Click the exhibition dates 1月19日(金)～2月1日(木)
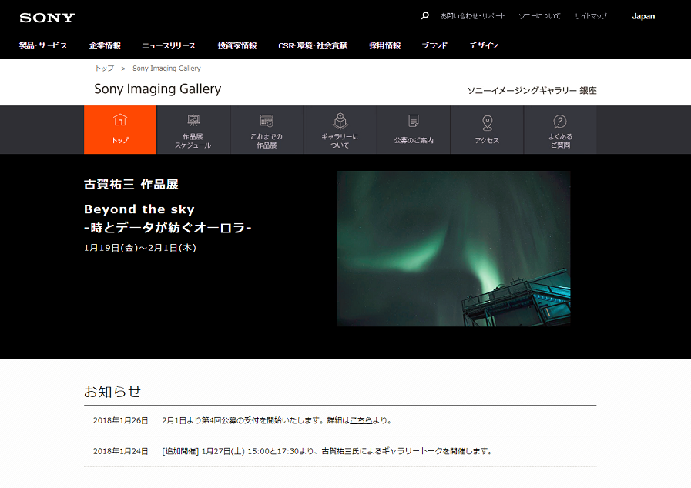Image resolution: width=691 pixels, height=488 pixels. tap(140, 248)
